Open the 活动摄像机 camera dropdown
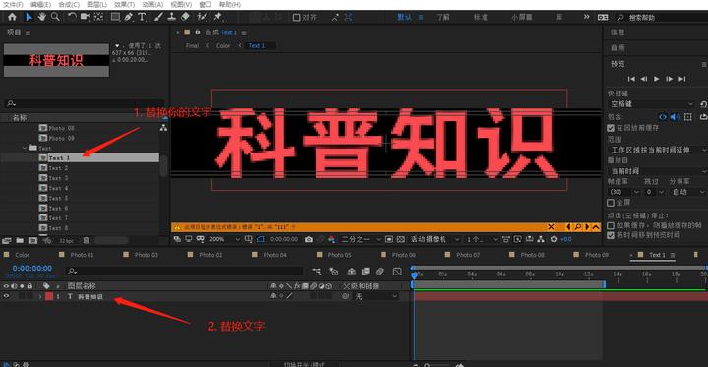Viewport: 708px width, 367px height. (435, 239)
